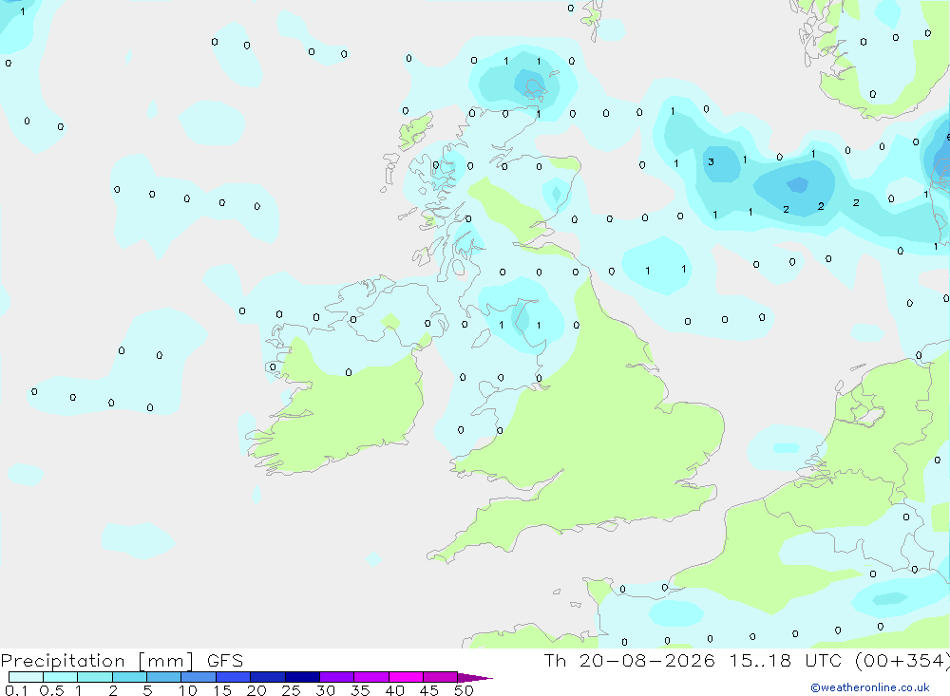Click the '[mm]' unit label

tap(166, 661)
